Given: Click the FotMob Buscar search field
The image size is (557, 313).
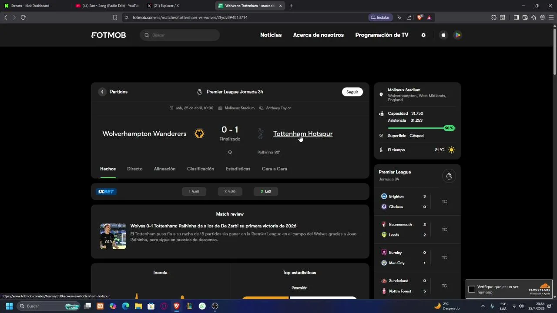Looking at the screenshot, I should [180, 35].
